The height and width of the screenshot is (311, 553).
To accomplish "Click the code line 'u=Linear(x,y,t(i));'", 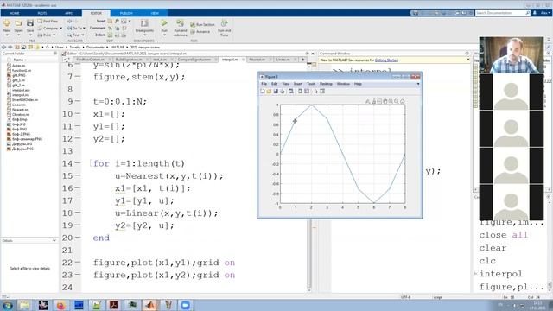I will pyautogui.click(x=166, y=213).
